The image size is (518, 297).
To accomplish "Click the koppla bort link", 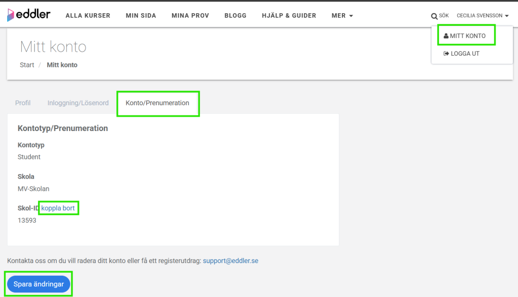I will (58, 208).
